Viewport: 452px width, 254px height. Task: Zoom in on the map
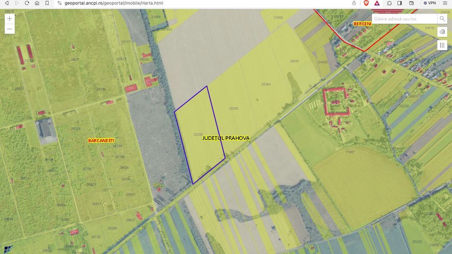click(10, 18)
